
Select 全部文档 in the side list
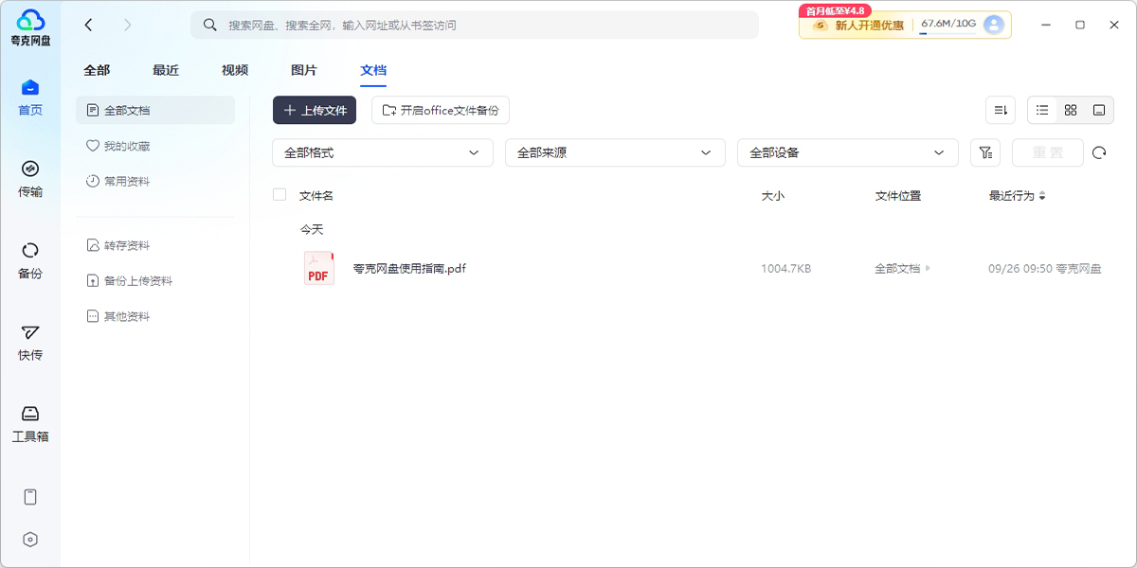155,110
